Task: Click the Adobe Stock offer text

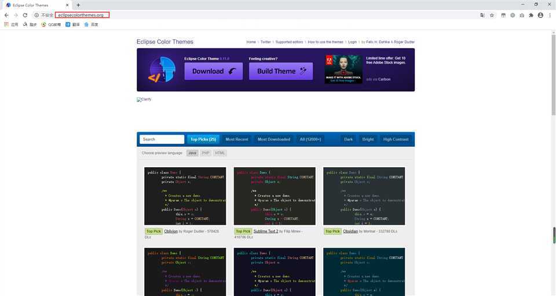Action: [386, 60]
